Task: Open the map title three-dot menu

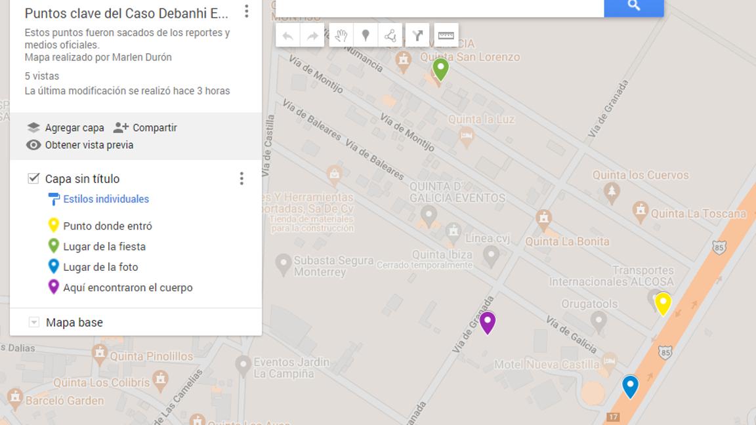Action: pyautogui.click(x=247, y=11)
